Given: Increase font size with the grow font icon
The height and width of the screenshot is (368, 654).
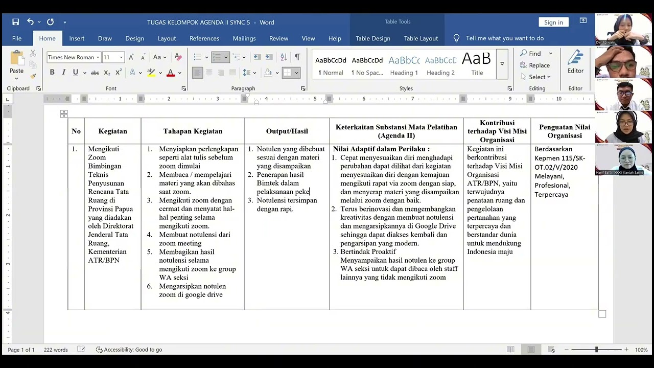Looking at the screenshot, I should (x=131, y=57).
